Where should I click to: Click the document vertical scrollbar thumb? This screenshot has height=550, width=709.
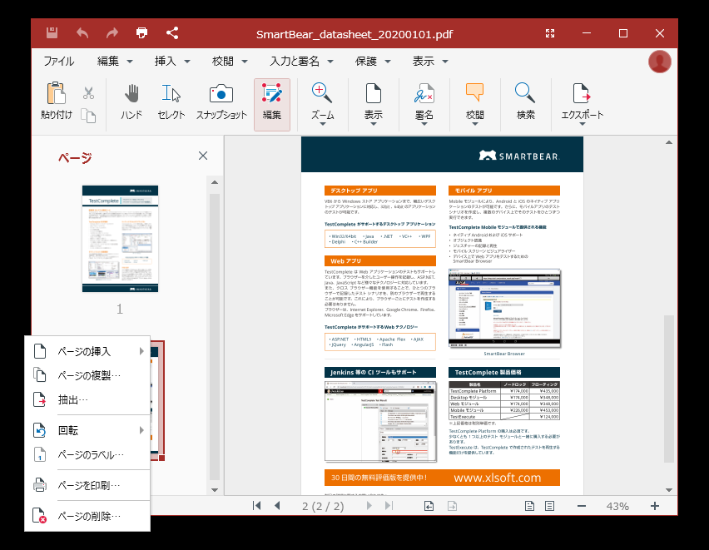pos(669,389)
